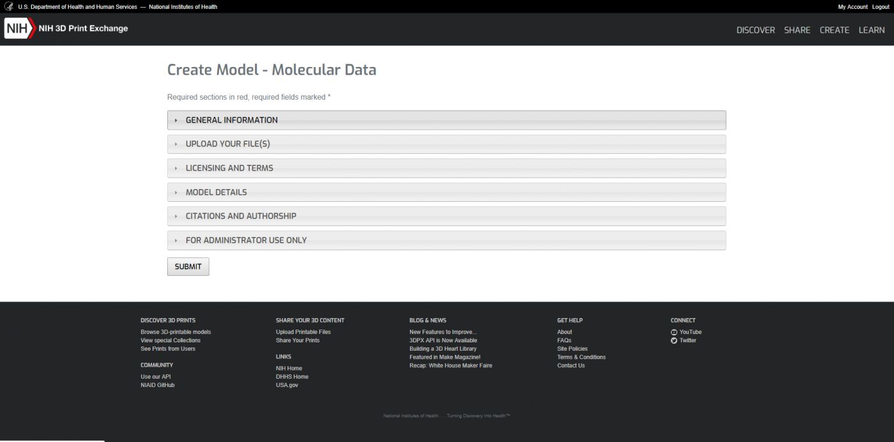Expand the Upload Your File(s) section
The width and height of the screenshot is (894, 442).
227,144
